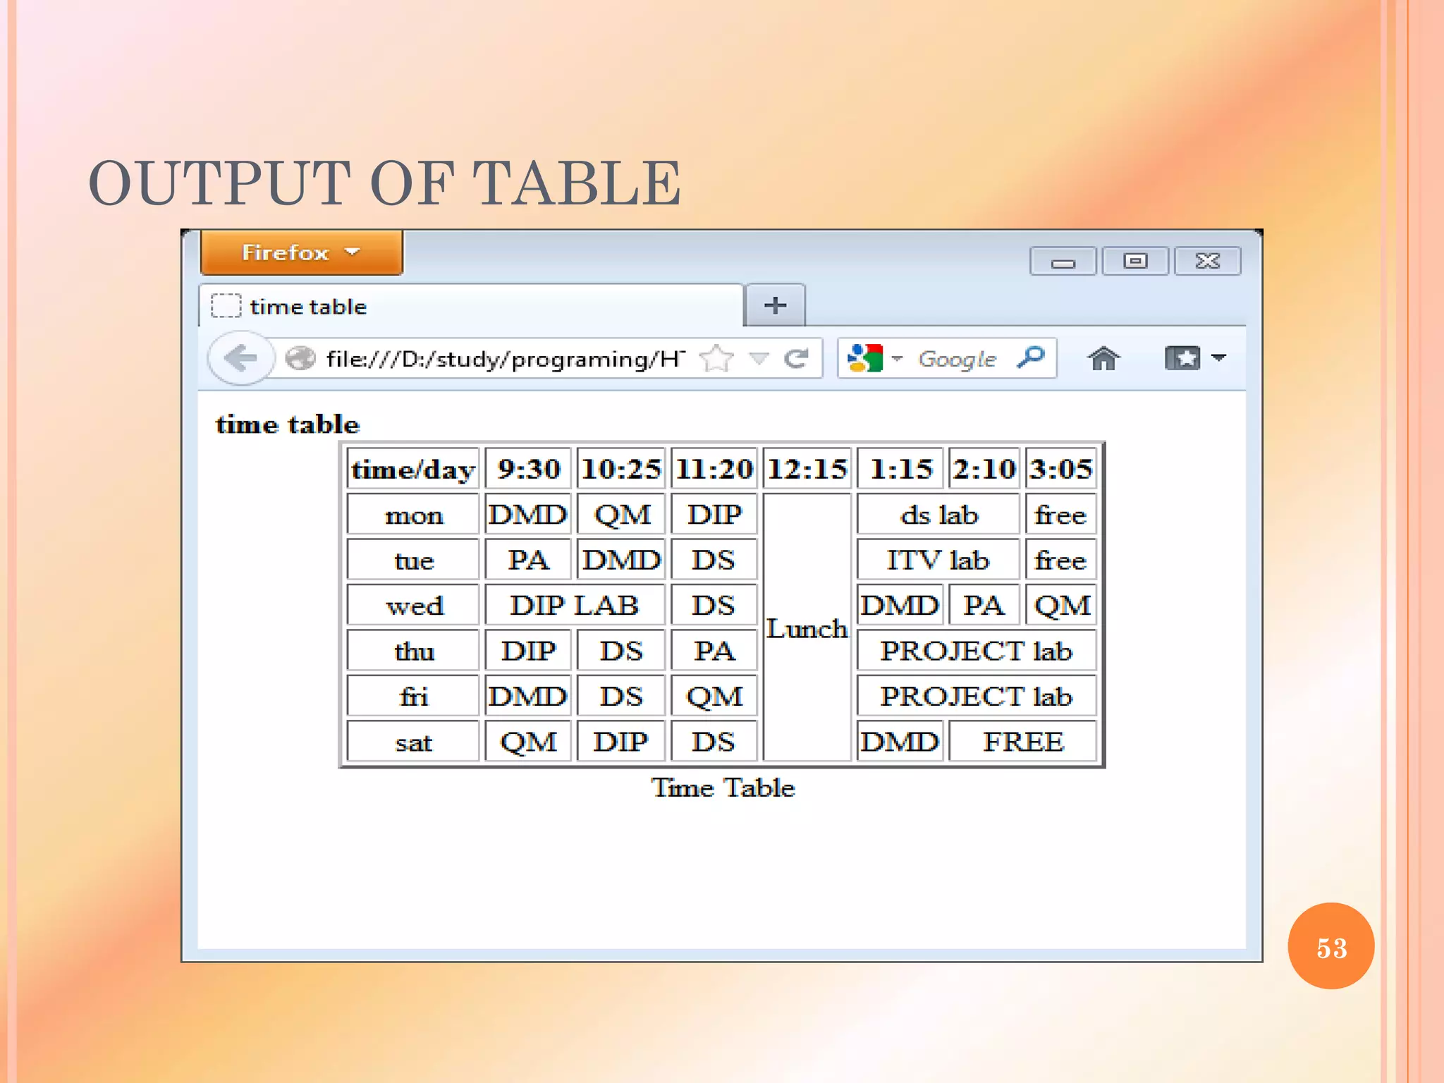Click the 'DIP LAB' cell
The width and height of the screenshot is (1444, 1083).
pyautogui.click(x=575, y=606)
